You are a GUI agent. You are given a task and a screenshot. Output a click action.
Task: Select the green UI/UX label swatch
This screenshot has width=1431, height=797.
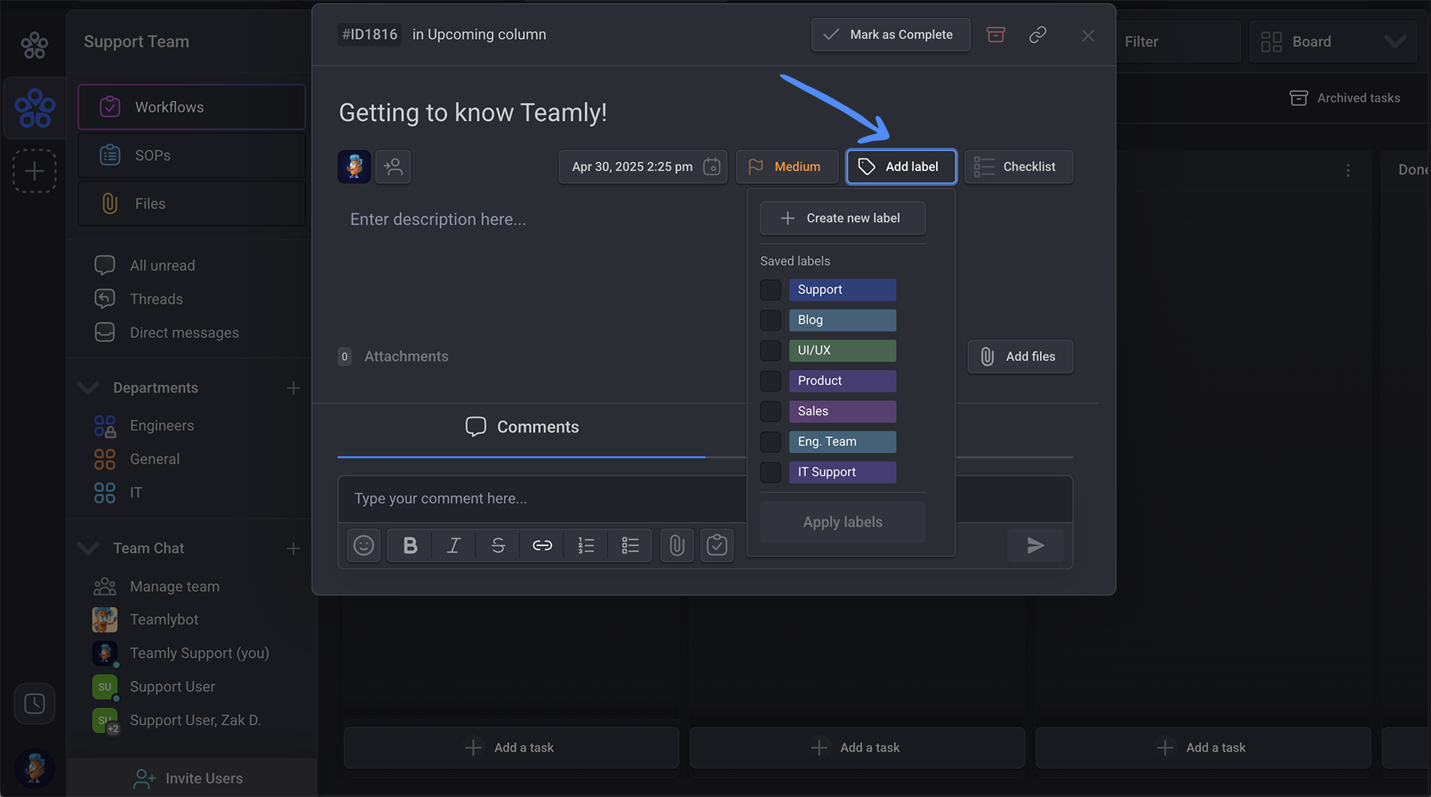tap(842, 351)
